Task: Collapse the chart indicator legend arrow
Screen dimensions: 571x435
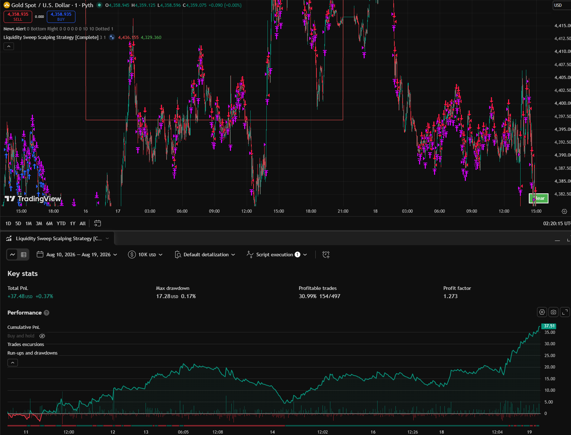Action: click(9, 46)
